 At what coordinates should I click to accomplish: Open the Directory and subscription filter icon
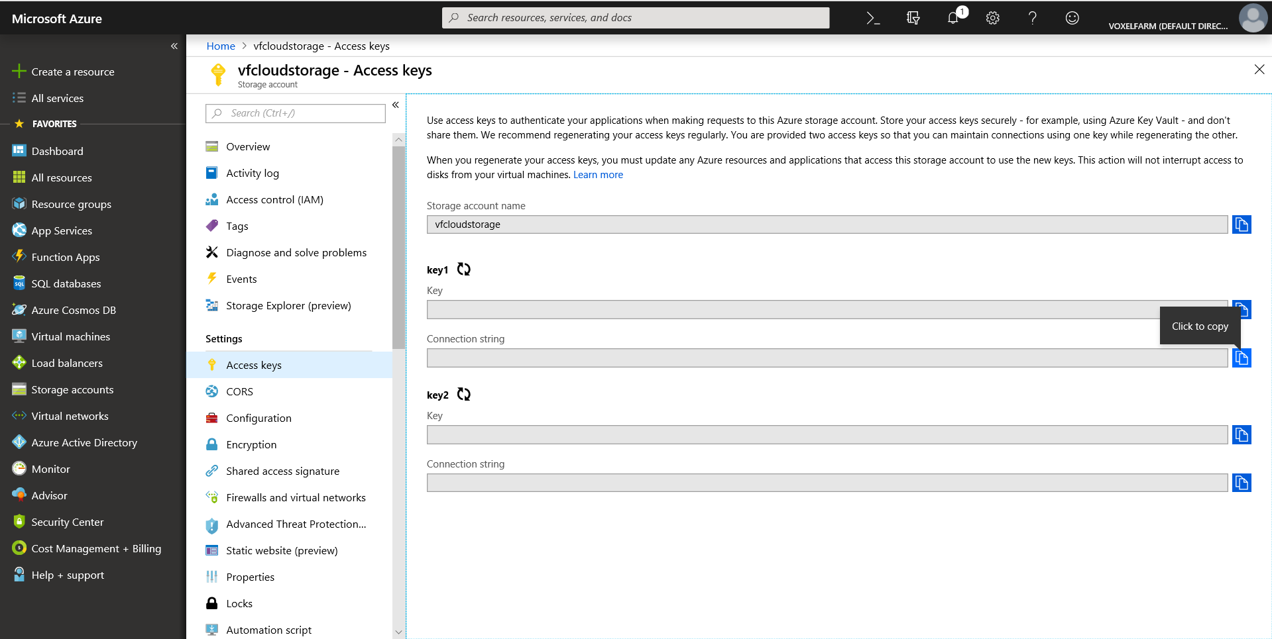[913, 19]
